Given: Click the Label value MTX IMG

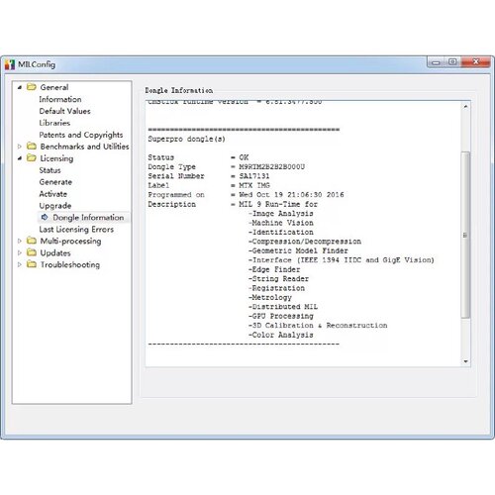Looking at the screenshot, I should pyautogui.click(x=254, y=185).
